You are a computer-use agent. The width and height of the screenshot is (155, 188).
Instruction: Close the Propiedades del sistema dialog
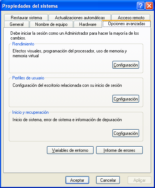(x=149, y=6)
